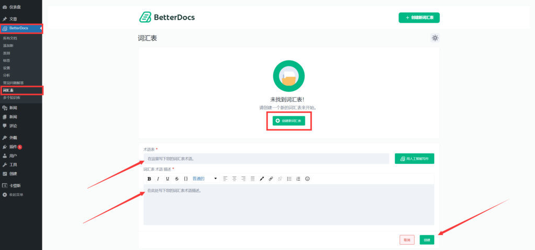Insert a link with the chain icon

click(x=271, y=178)
